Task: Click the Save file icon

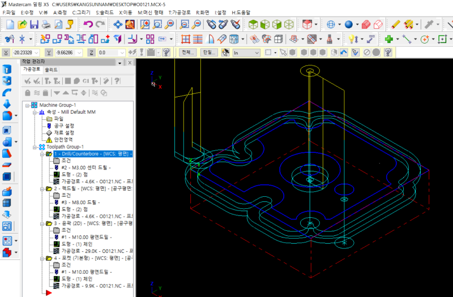Action: click(34, 24)
